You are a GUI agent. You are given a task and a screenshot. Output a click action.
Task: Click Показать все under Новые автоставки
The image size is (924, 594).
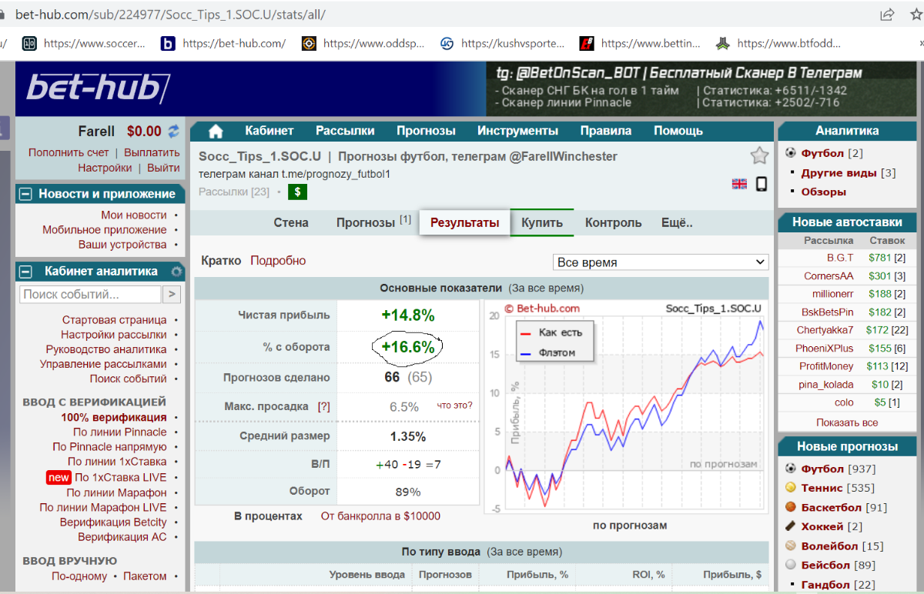pyautogui.click(x=847, y=422)
